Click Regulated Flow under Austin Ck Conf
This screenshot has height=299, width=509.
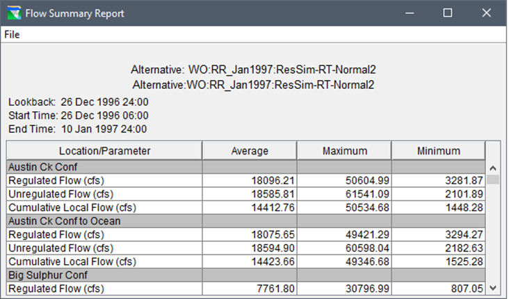point(56,181)
